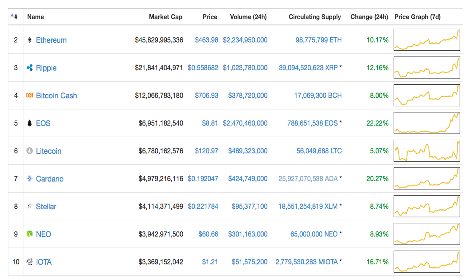The image size is (467, 280).
Task: Click IOTA price $1.21
Action: coord(210,262)
